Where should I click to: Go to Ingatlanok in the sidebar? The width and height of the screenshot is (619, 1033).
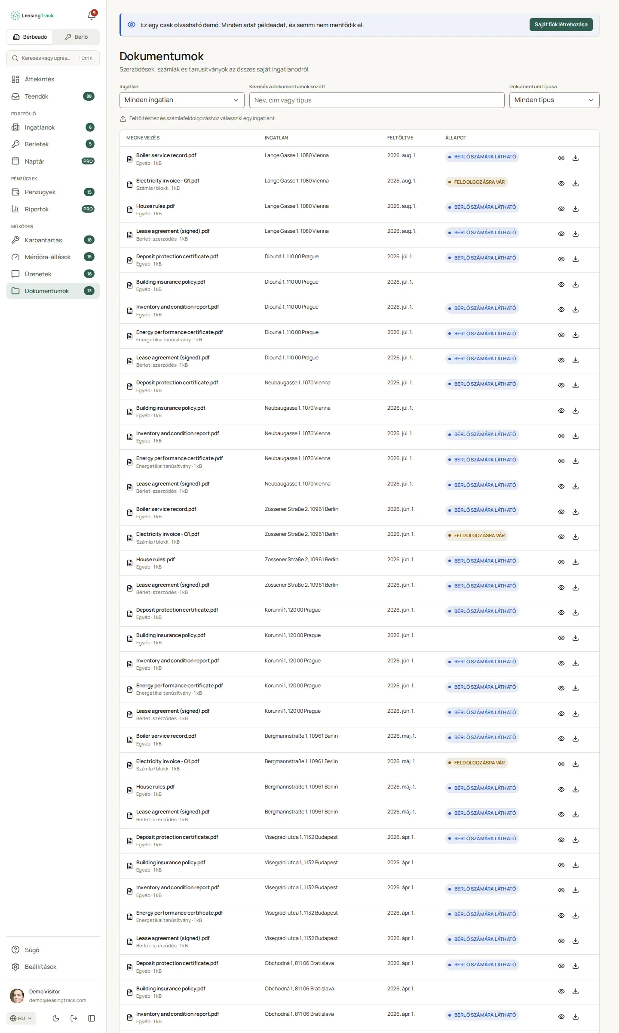[x=53, y=127]
